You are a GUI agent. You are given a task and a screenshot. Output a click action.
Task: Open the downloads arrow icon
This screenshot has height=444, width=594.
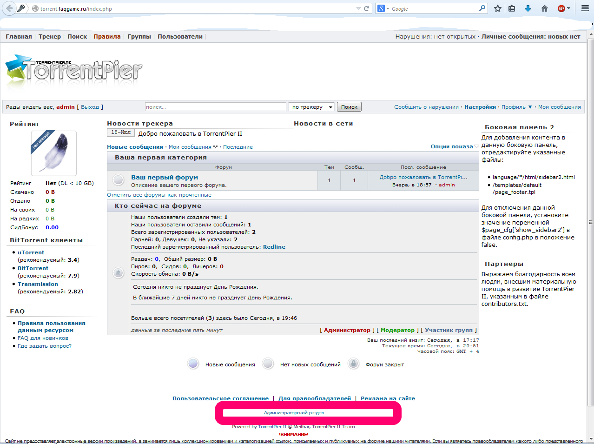[528, 8]
